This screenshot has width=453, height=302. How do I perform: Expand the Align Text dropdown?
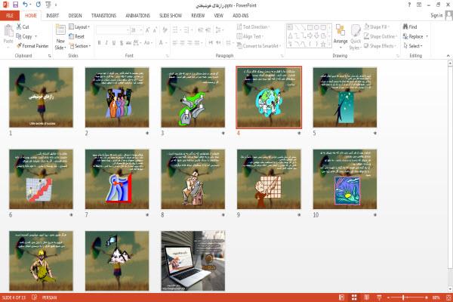coord(250,36)
